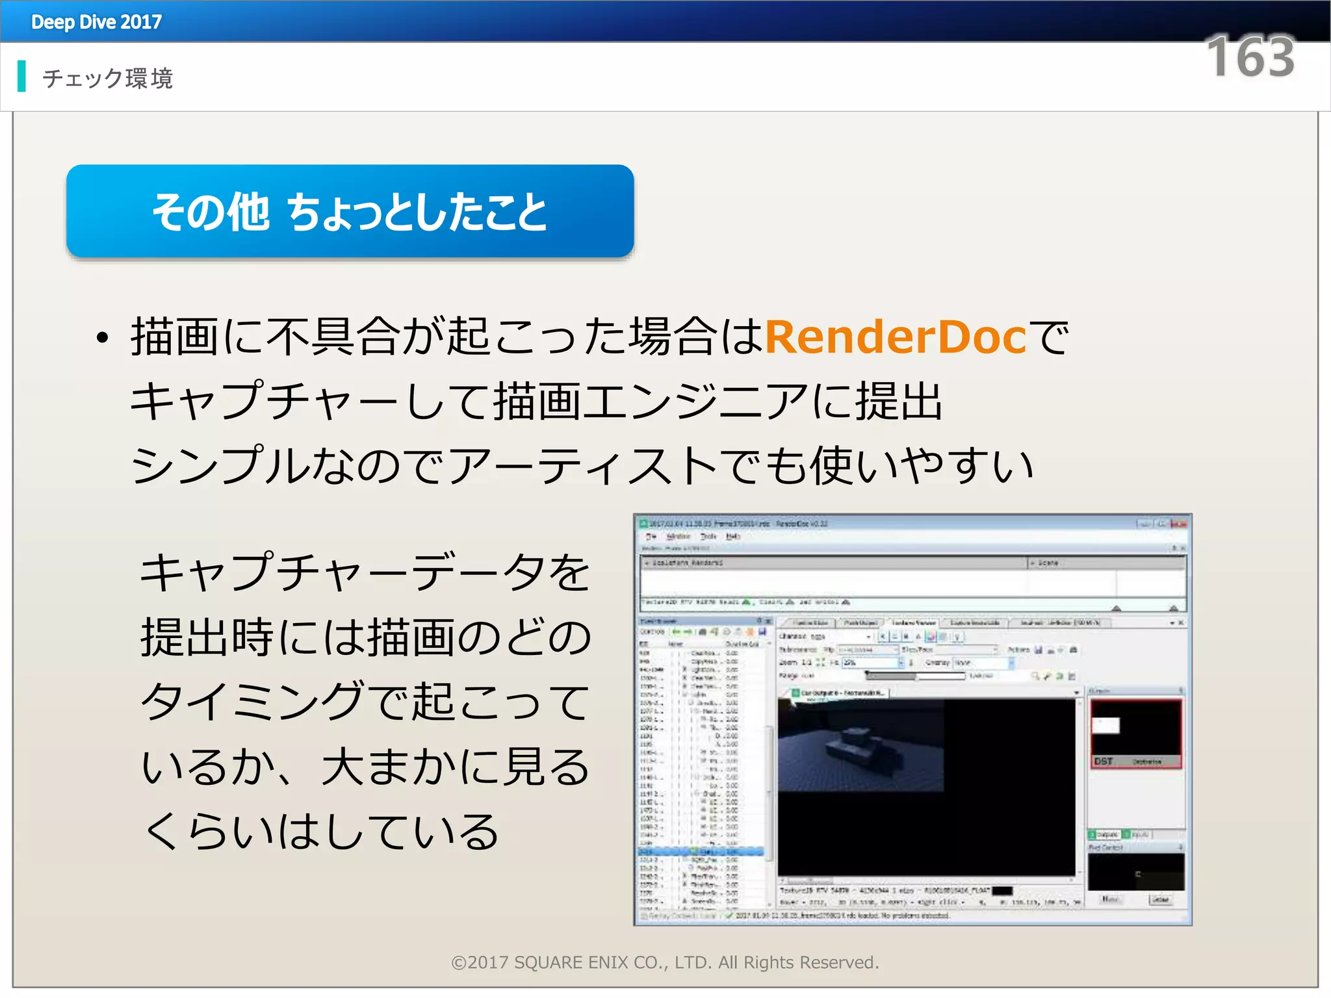This screenshot has width=1331, height=998.
Task: Toggle the B channel button
Action: [x=906, y=637]
